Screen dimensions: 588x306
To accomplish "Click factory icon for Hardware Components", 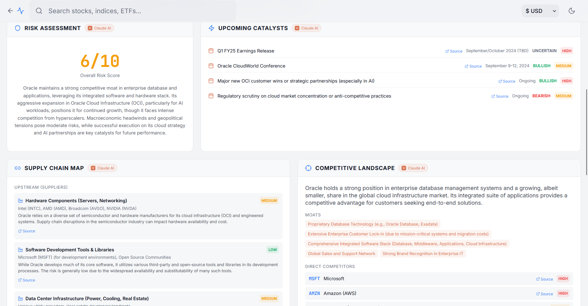I will tap(21, 201).
